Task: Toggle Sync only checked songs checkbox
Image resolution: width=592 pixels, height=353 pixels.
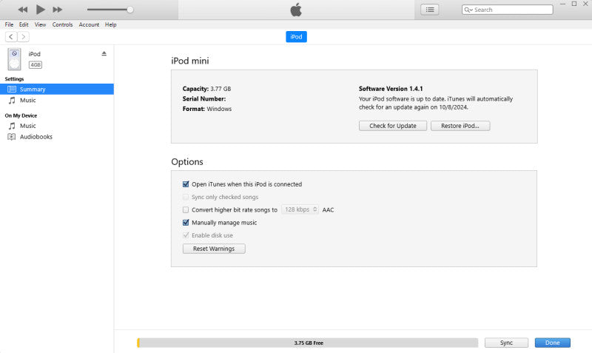Action: click(186, 197)
